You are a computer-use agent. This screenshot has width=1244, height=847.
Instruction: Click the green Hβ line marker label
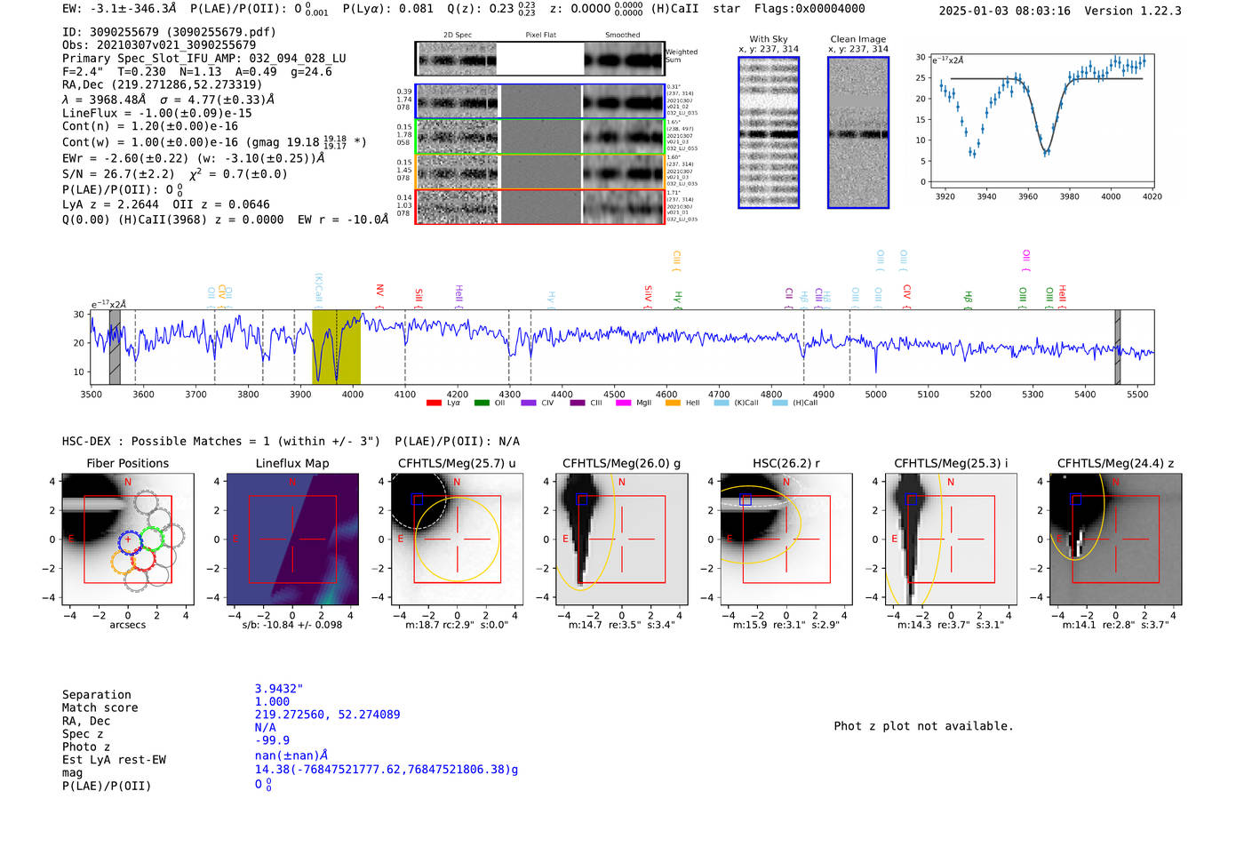[968, 300]
